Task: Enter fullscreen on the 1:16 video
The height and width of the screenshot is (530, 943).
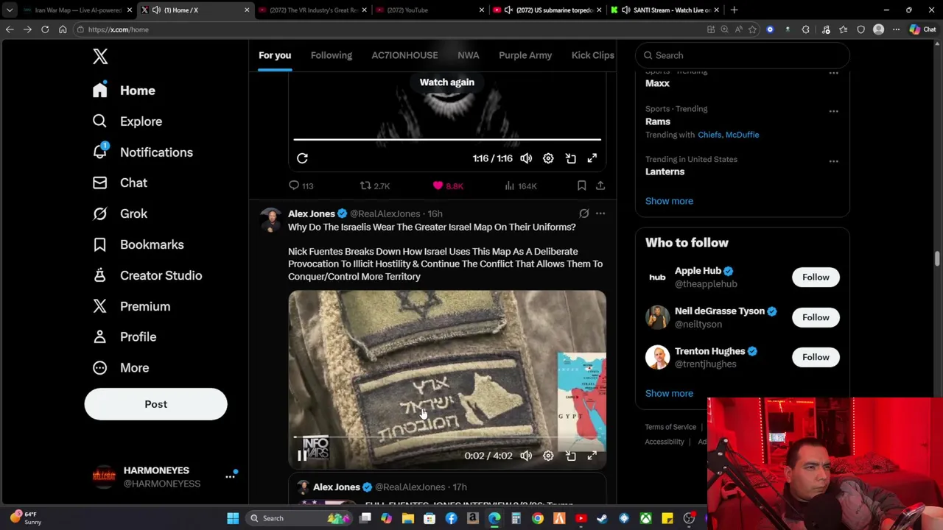Action: (592, 158)
